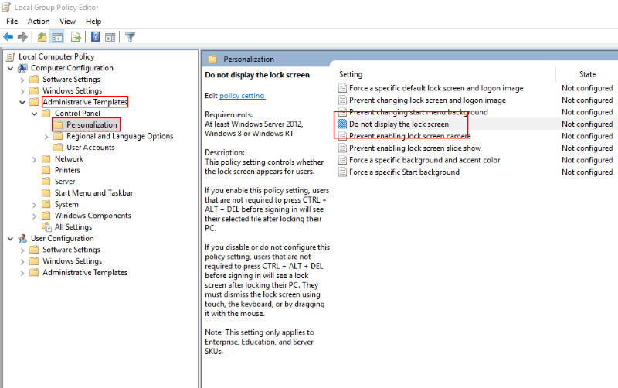This screenshot has height=388, width=618.
Task: Click policy icon for 'Force a specific Start background'
Action: point(342,172)
